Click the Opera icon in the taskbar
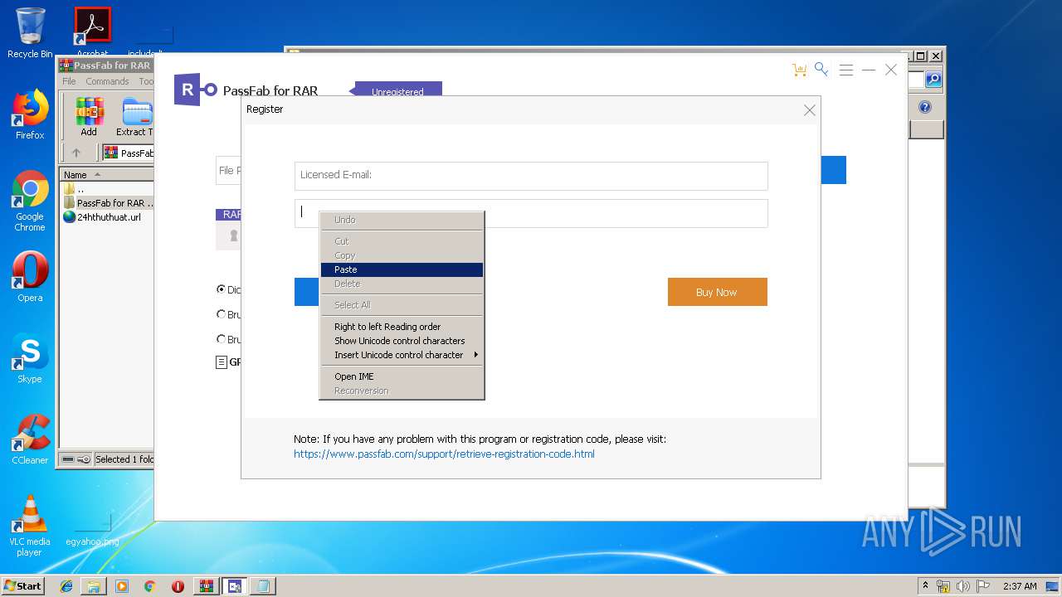Screen dimensions: 1062x597 point(178,586)
